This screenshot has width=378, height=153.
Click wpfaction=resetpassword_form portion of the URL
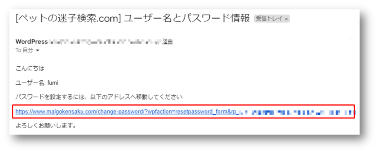(187, 112)
